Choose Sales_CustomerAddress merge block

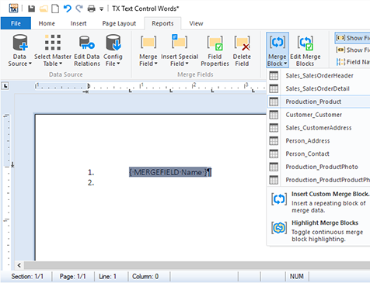tap(319, 128)
